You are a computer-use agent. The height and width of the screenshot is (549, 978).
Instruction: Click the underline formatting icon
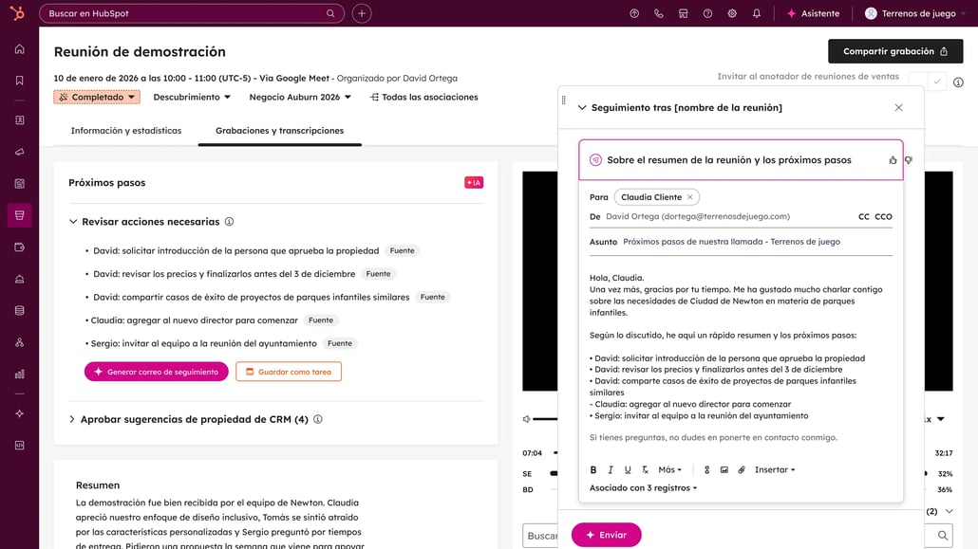(628, 469)
